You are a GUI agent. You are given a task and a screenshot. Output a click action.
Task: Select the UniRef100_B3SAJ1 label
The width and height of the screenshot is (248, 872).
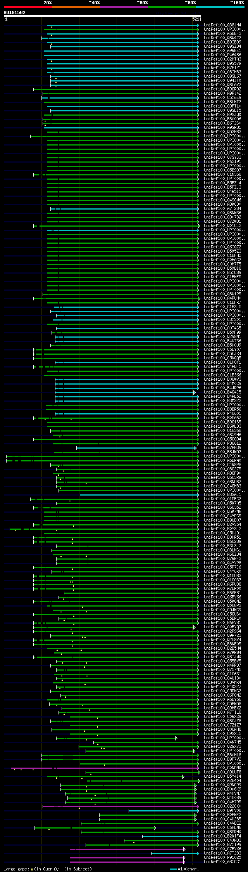click(222, 495)
